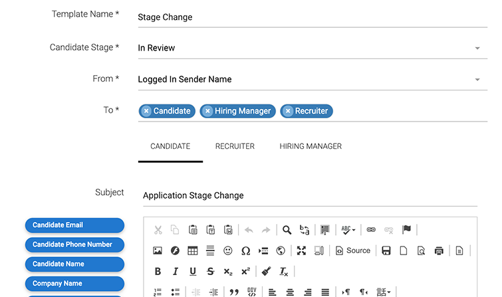Insert a table with the Table icon
The image size is (502, 297).
point(192,250)
